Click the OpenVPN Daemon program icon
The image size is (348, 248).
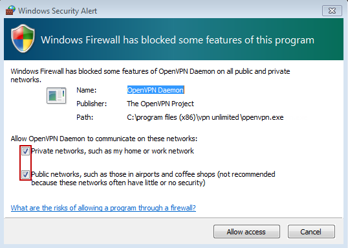pyautogui.click(x=56, y=96)
